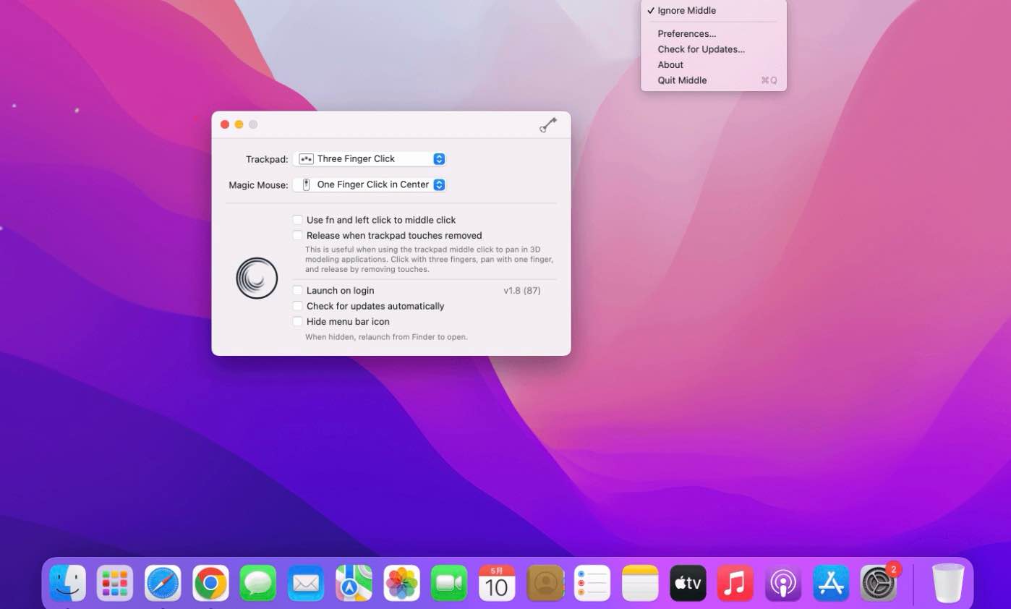This screenshot has height=609, width=1011.
Task: Open the Magic Mouse gesture dropdown
Action: 370,184
